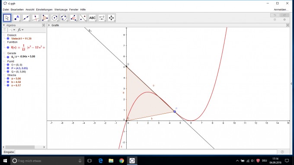This screenshot has height=165, width=294.
Task: Open File Explorer from the taskbar
Action: pyautogui.click(x=111, y=161)
